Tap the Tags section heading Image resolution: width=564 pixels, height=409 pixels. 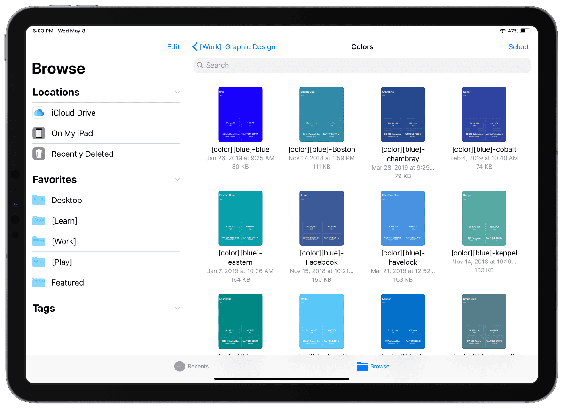click(44, 309)
